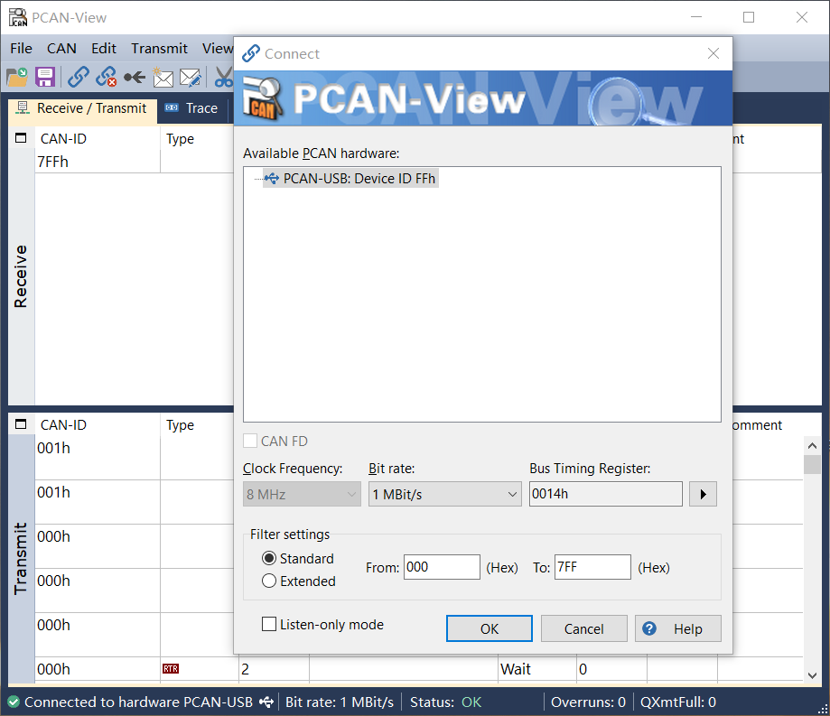Click the Edit Message envelope with pencil icon
This screenshot has height=716, width=830.
191,78
